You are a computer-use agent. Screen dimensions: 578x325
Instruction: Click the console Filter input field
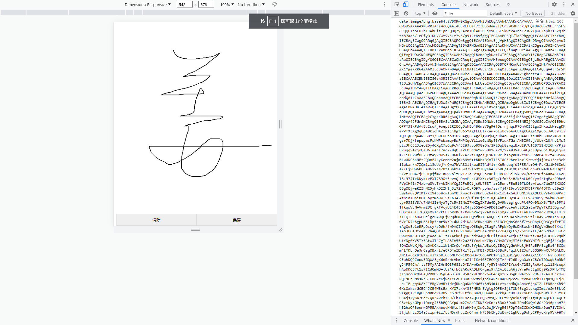click(x=465, y=14)
